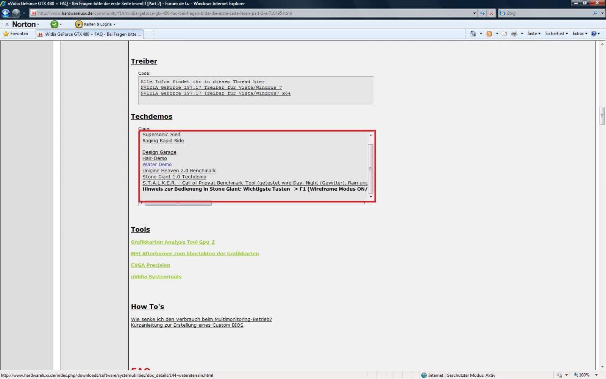
Task: Click the Techdemos box scroll-down arrow
Action: pos(370,197)
